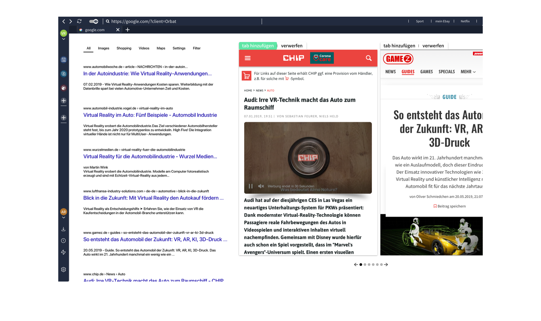Open GameZ GUIDES menu
This screenshot has height=321, width=541.
pyautogui.click(x=408, y=72)
